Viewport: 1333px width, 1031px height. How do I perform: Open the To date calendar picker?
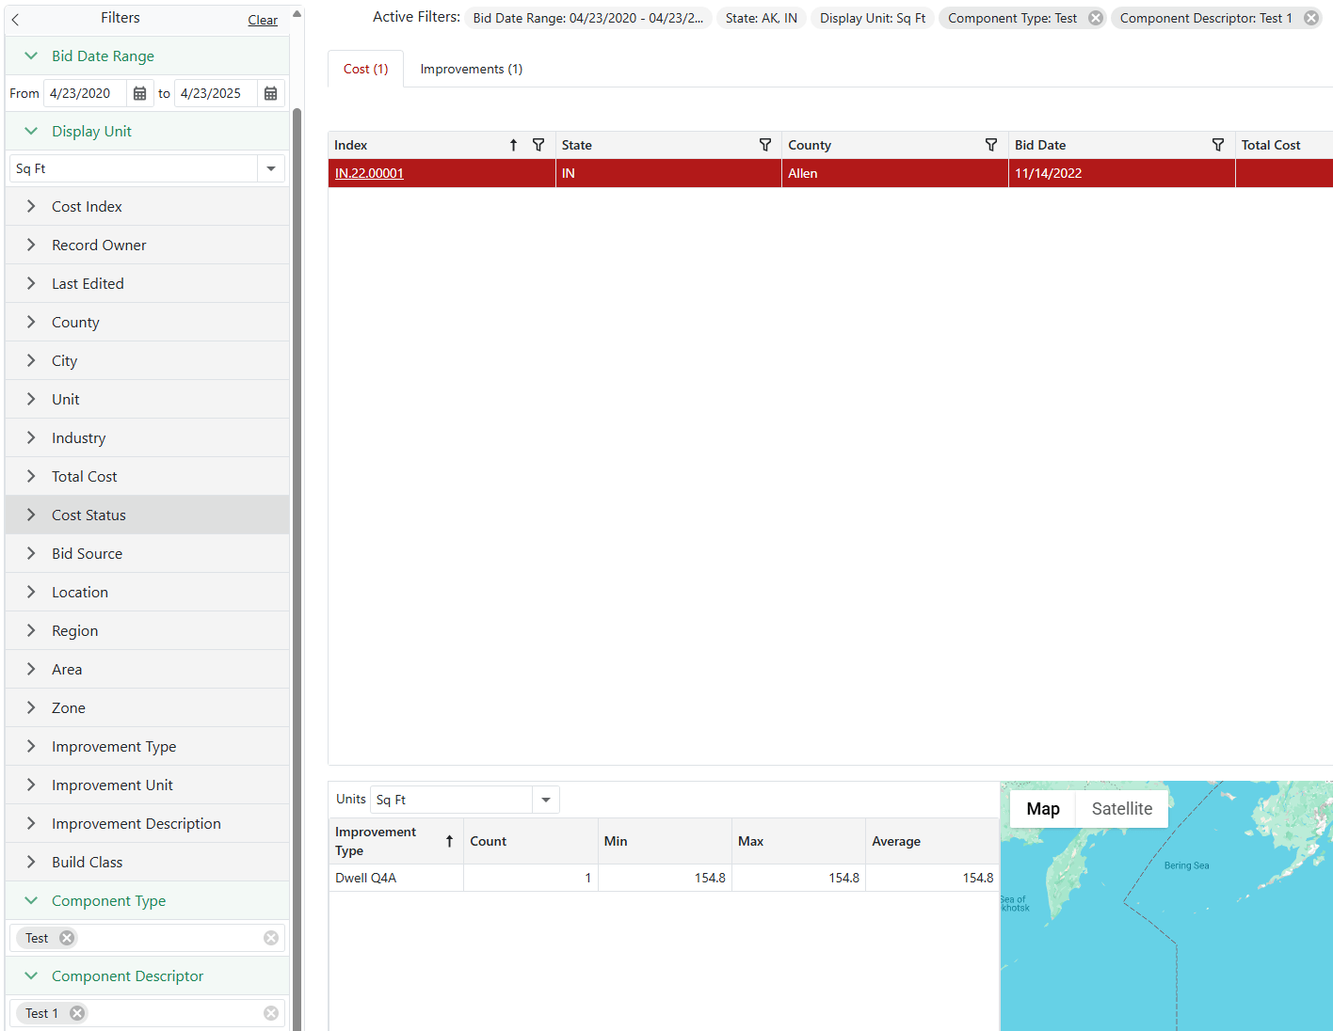[x=270, y=93]
